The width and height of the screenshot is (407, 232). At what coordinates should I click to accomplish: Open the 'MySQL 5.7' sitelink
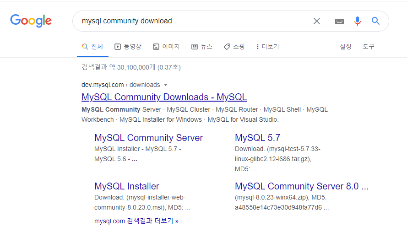click(257, 138)
